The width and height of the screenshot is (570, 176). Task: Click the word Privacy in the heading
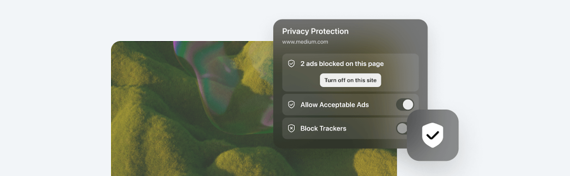295,31
